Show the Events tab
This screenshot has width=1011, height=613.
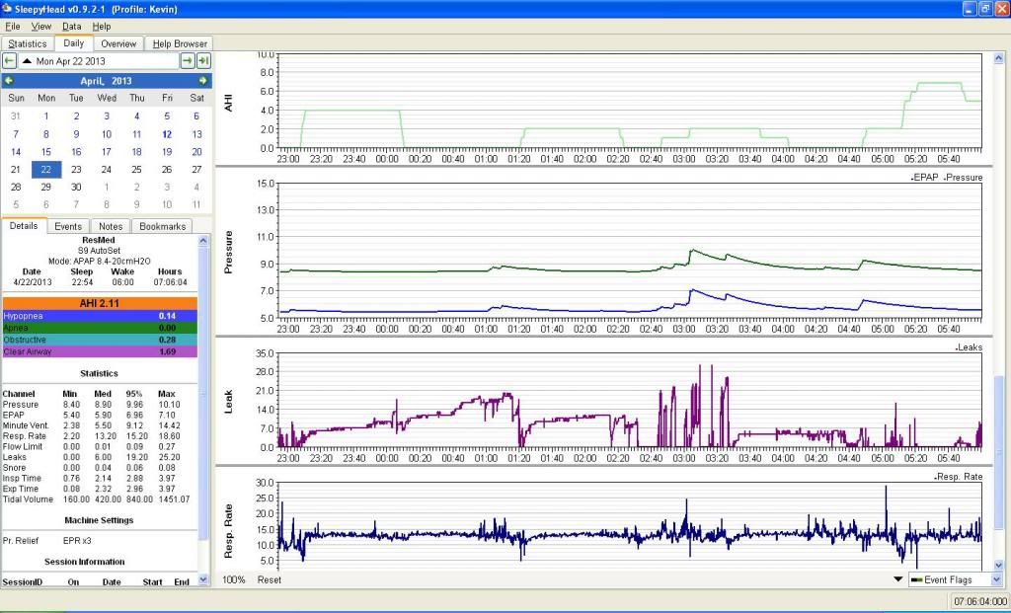(68, 226)
